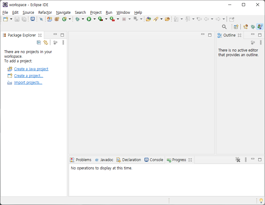Open the Refactor menu

click(x=45, y=13)
